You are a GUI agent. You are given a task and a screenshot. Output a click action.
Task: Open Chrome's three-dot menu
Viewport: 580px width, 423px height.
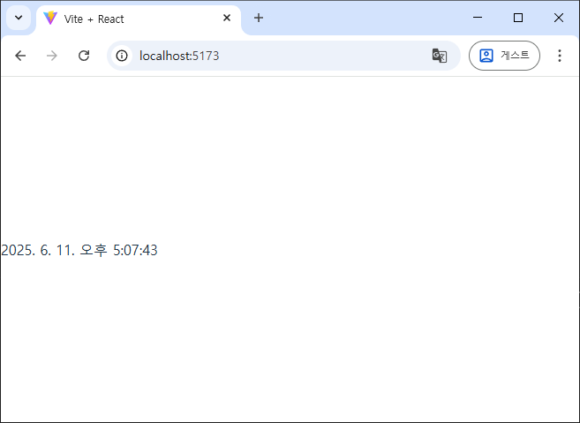coord(559,56)
